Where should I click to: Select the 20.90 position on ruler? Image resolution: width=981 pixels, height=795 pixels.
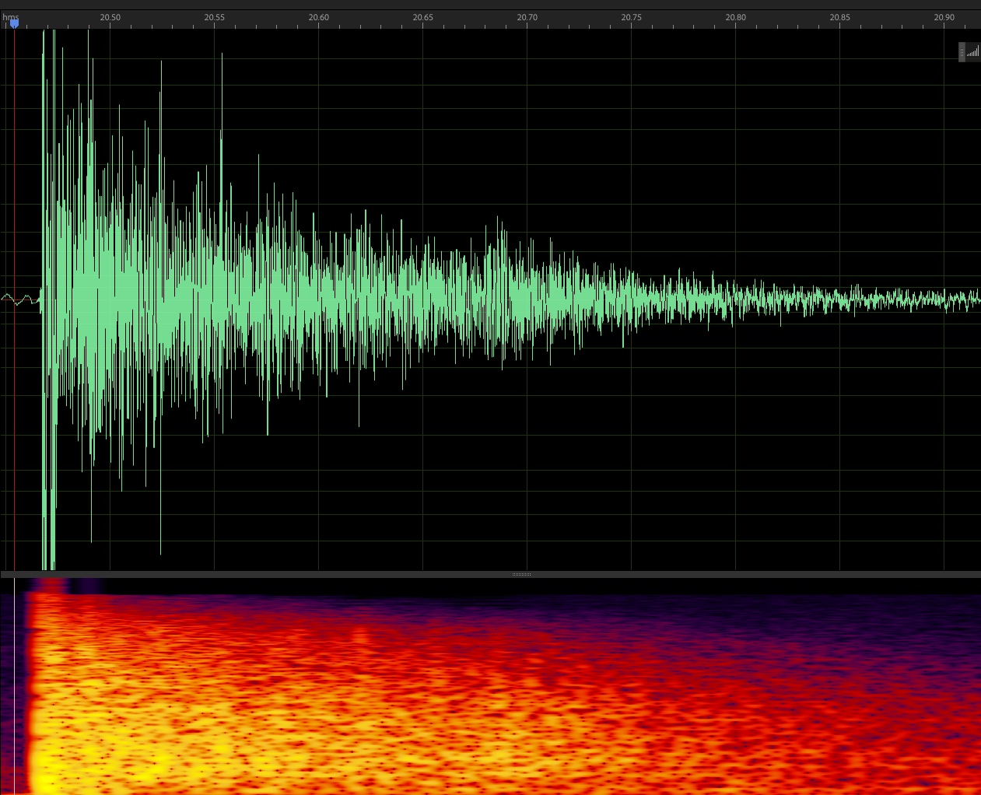[944, 18]
